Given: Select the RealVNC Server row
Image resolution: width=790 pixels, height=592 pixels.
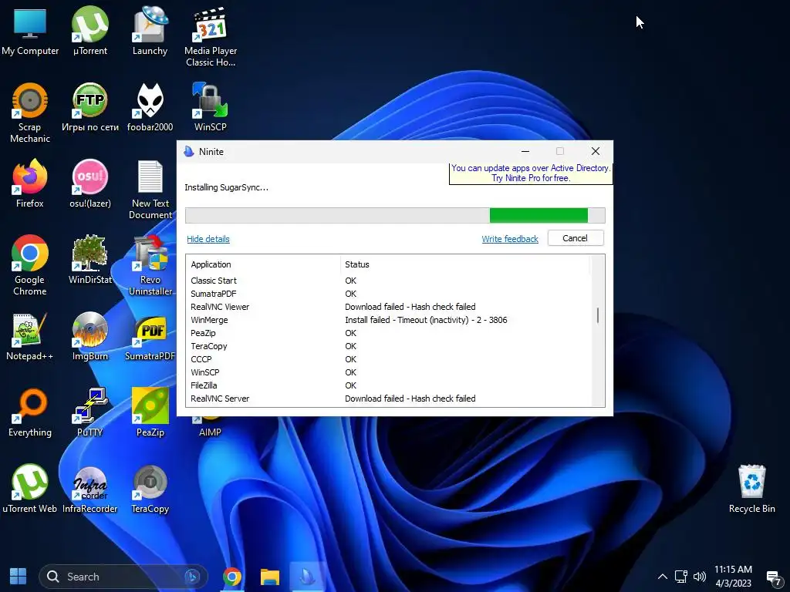Looking at the screenshot, I should [387, 399].
